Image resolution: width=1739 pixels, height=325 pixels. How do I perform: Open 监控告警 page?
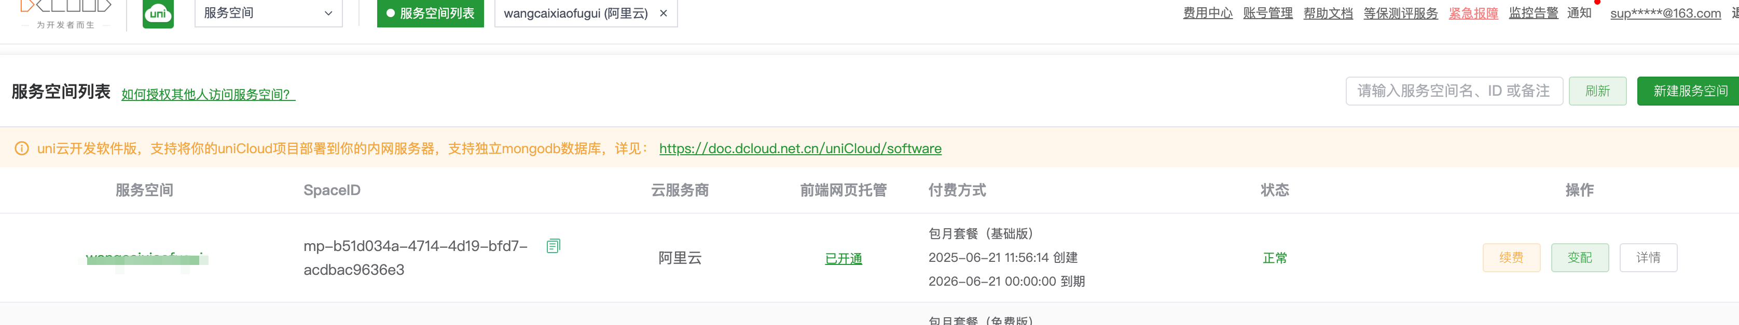[1533, 13]
